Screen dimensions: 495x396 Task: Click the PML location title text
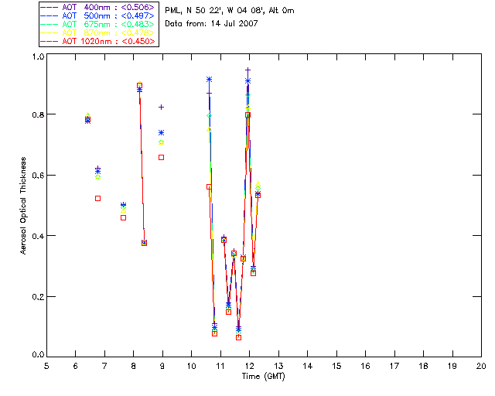(230, 10)
